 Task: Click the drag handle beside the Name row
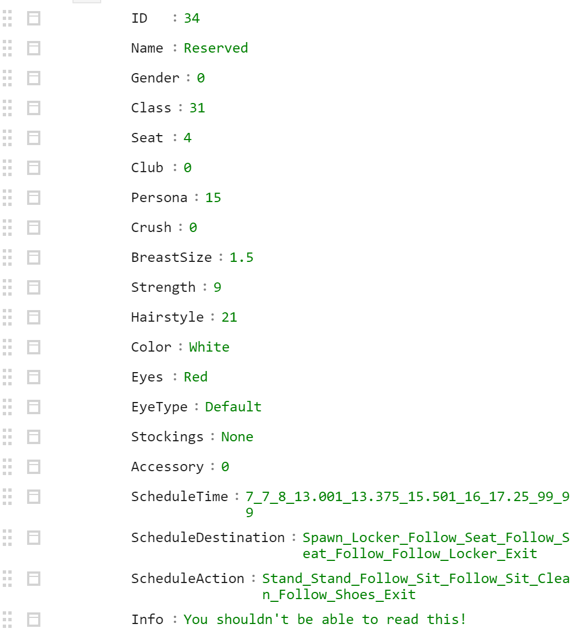[x=7, y=48]
